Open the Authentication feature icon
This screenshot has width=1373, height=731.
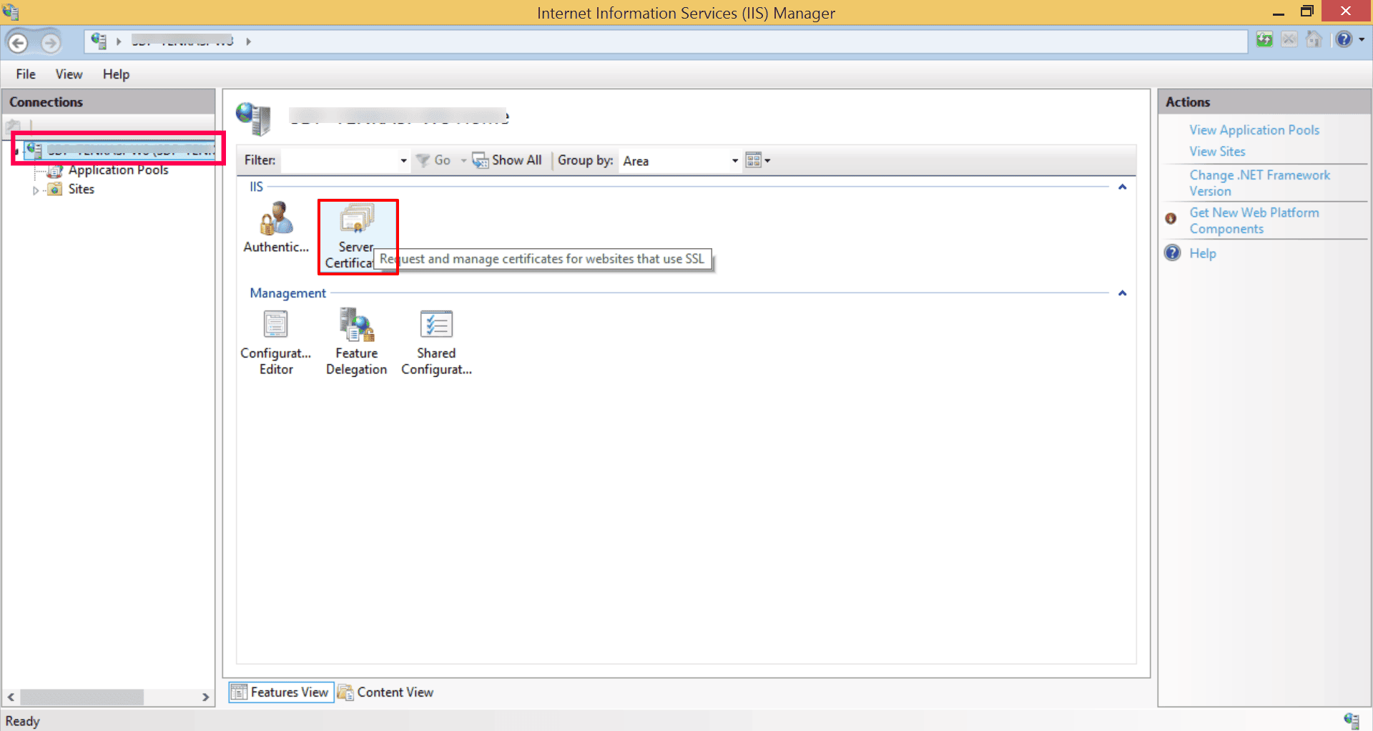[276, 227]
